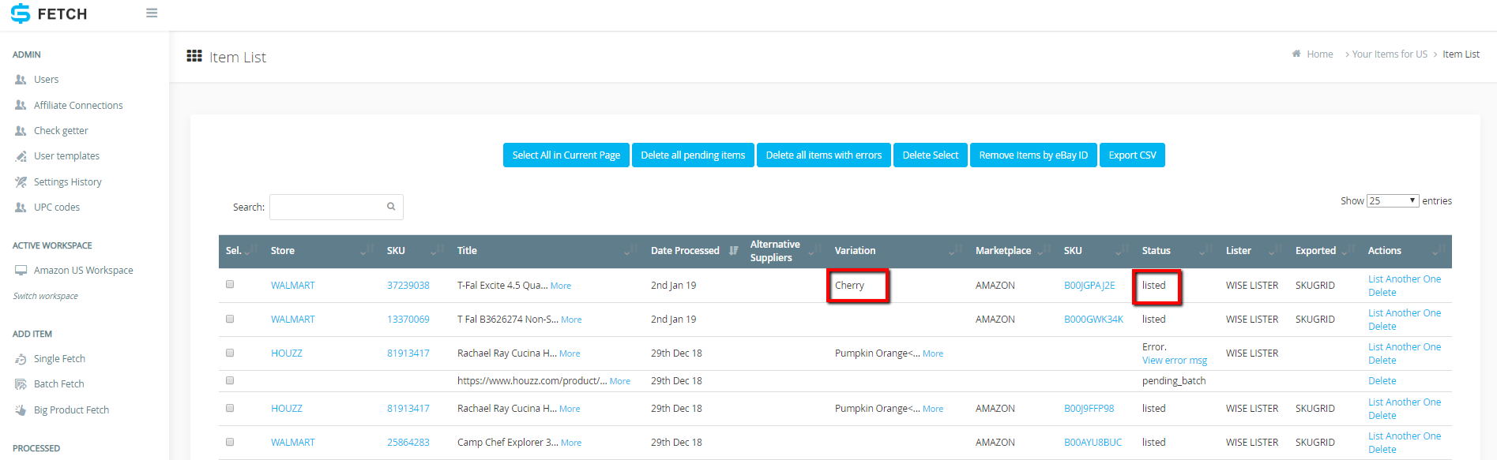Image resolution: width=1497 pixels, height=460 pixels.
Task: Check the box for item SKU 37239038
Action: tap(230, 284)
